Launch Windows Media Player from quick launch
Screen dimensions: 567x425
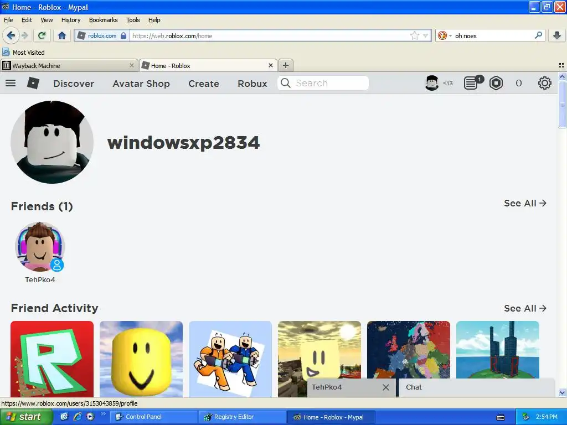click(90, 417)
